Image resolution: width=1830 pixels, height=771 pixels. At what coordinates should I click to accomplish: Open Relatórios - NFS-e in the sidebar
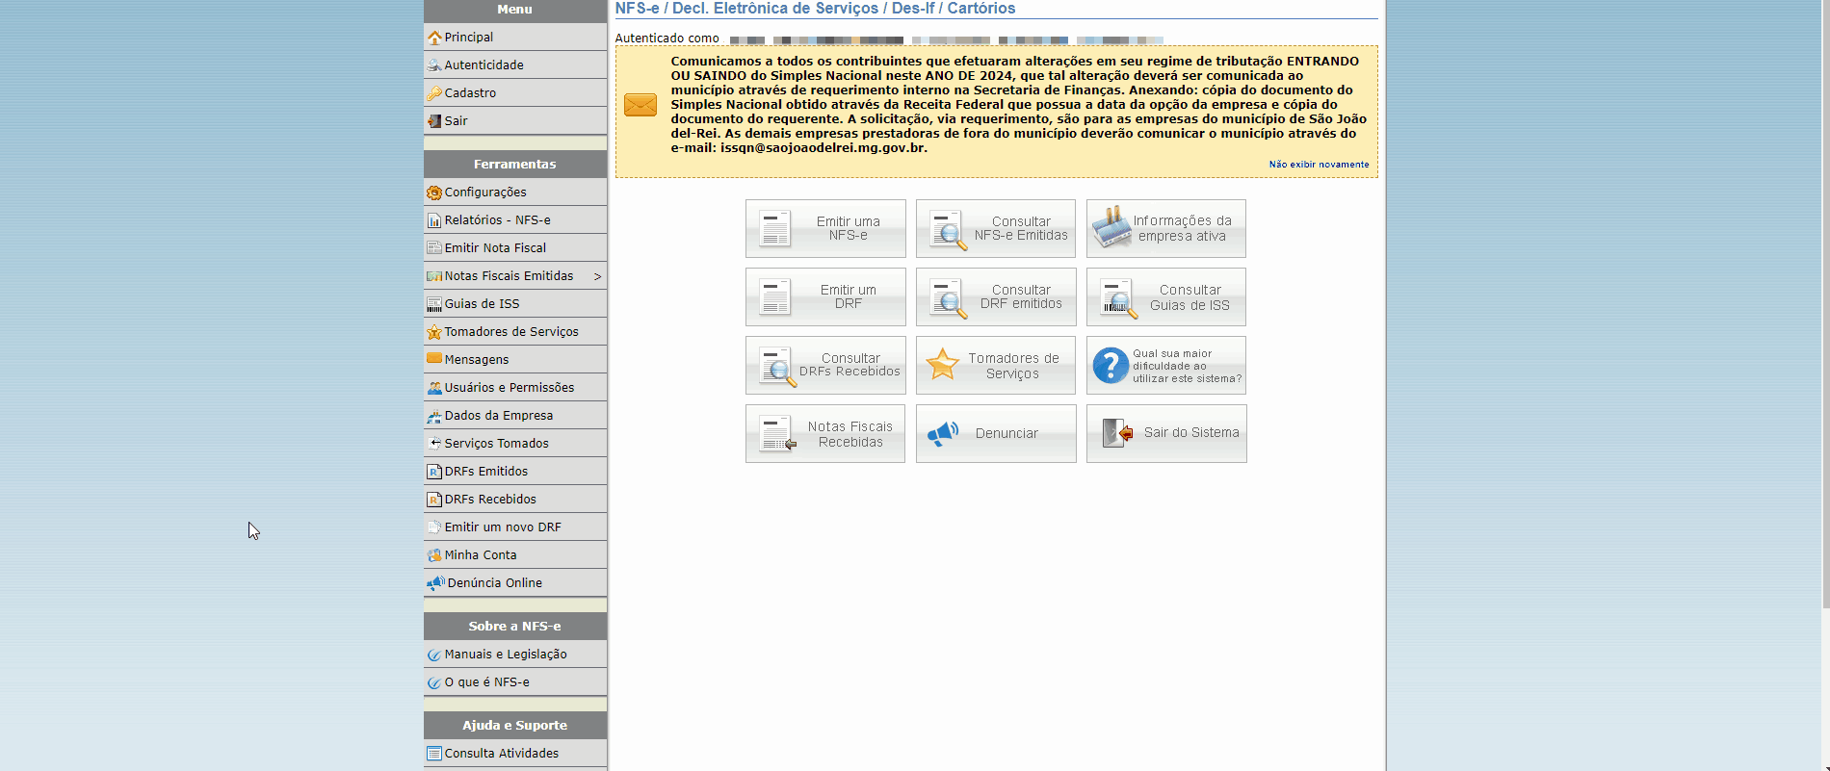497,220
